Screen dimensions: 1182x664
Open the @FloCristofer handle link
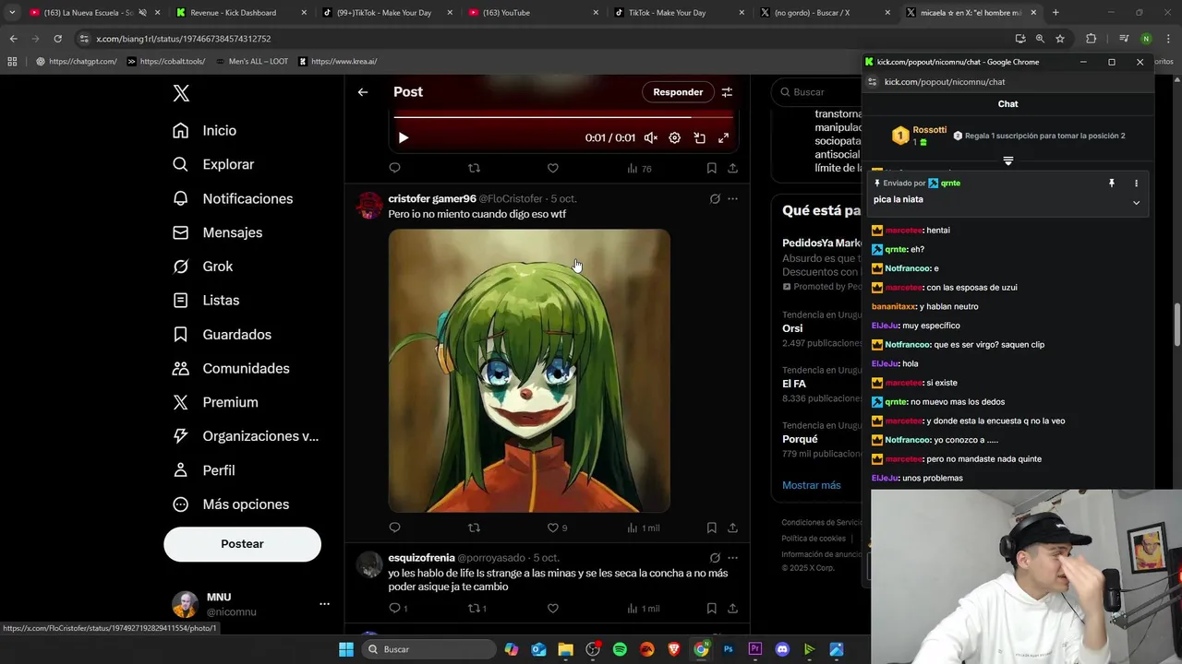click(x=511, y=199)
